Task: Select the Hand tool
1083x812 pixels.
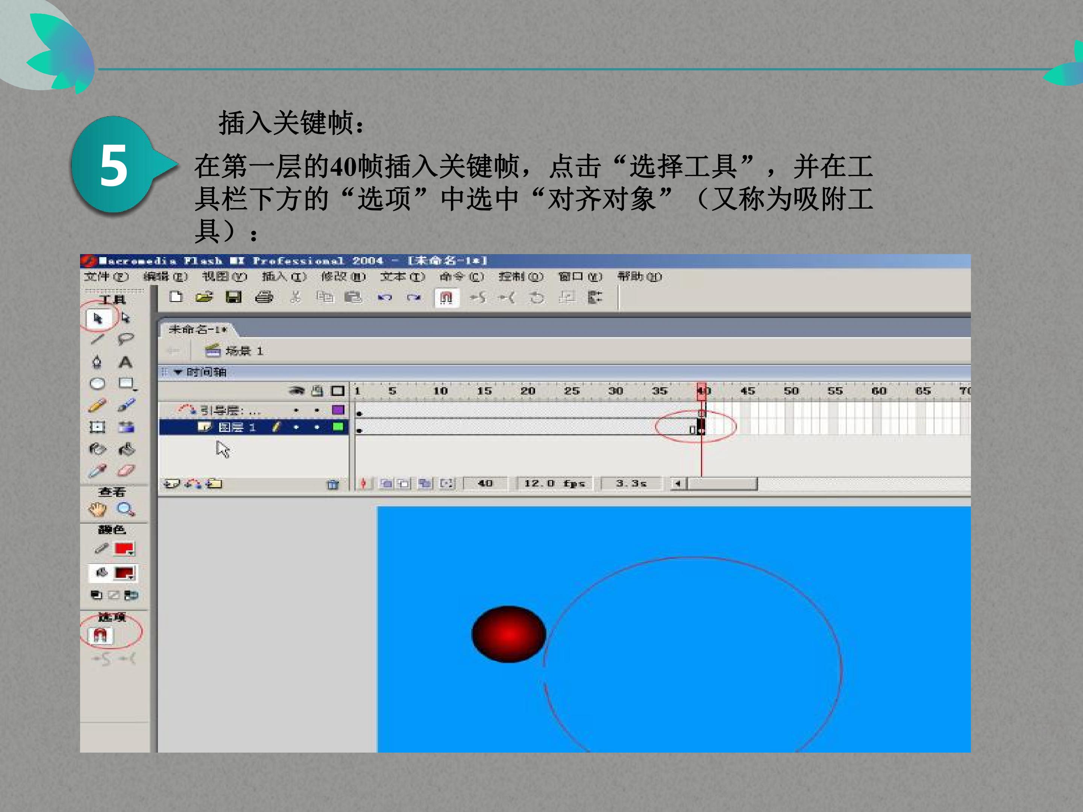Action: (97, 509)
